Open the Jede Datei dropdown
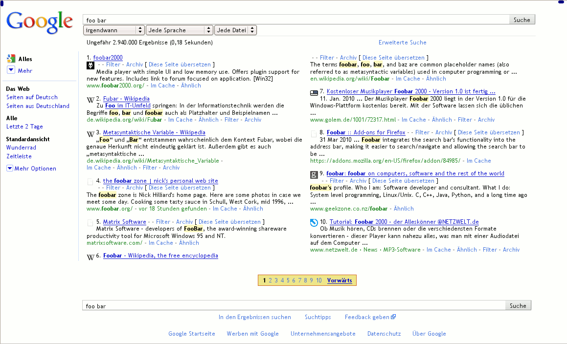 (x=235, y=30)
